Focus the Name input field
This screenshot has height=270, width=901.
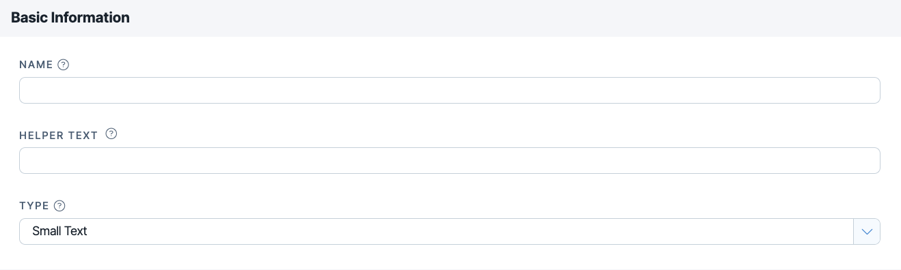pos(449,91)
